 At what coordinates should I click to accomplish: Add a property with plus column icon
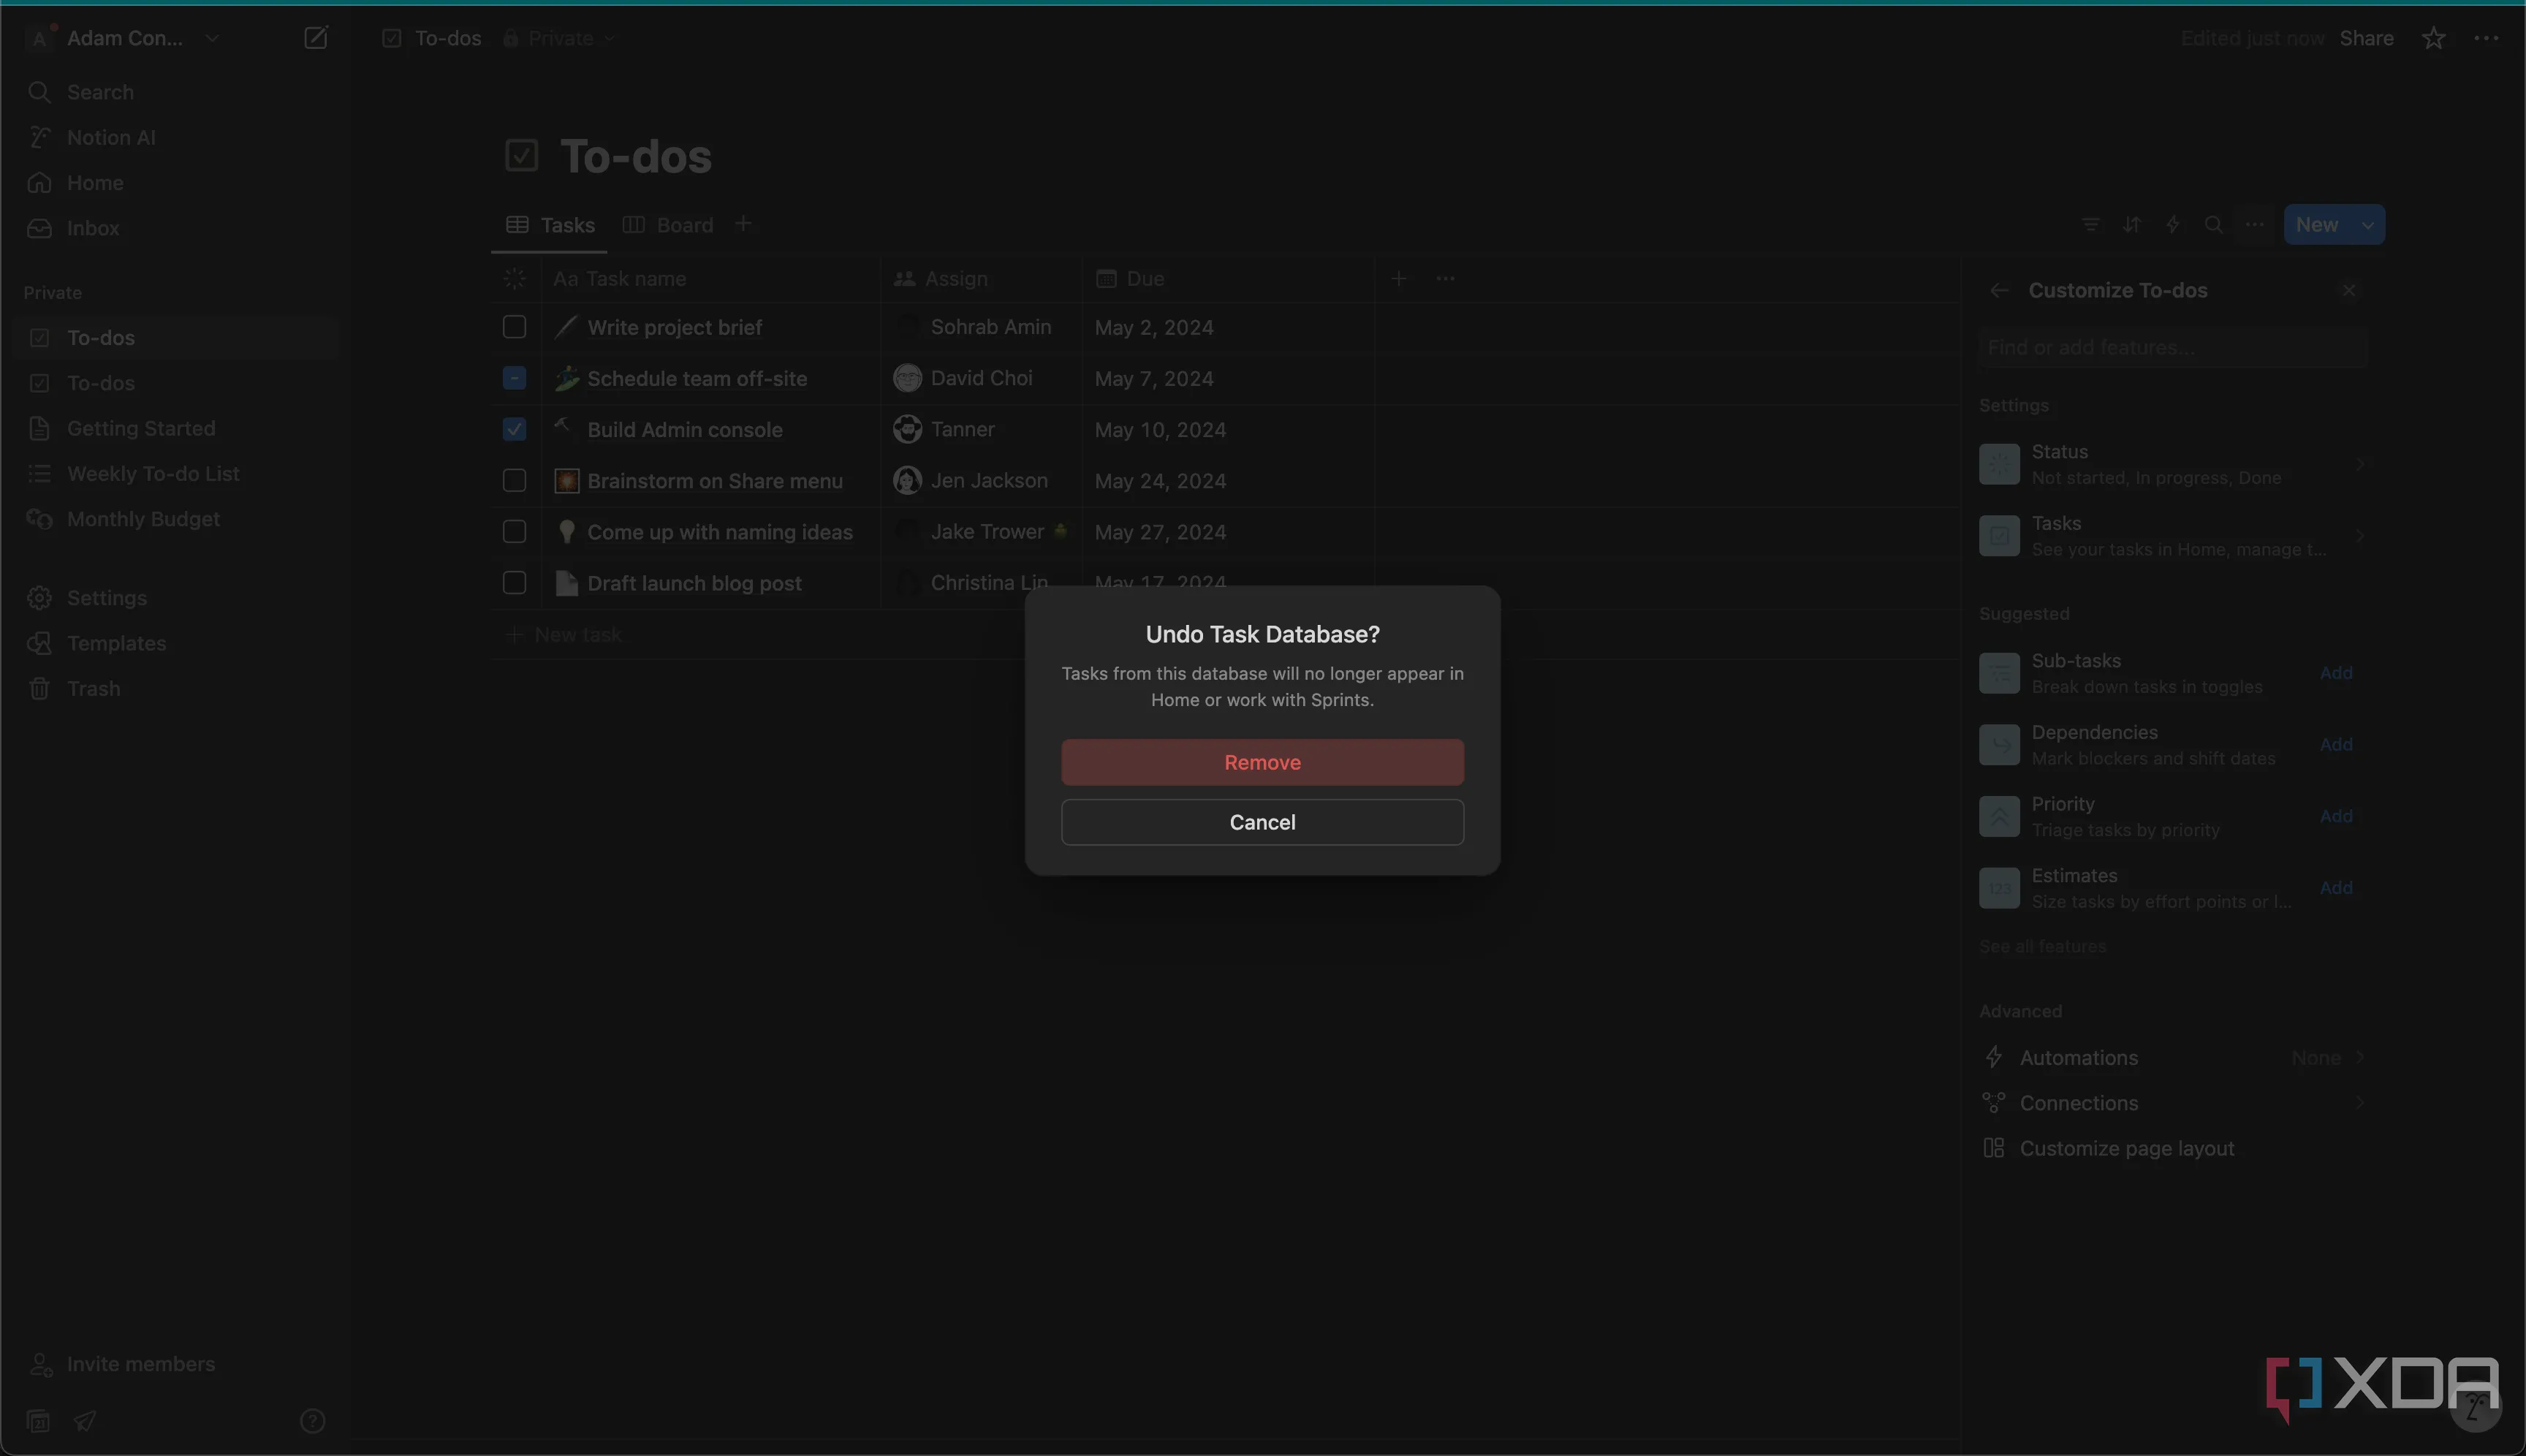(1399, 279)
